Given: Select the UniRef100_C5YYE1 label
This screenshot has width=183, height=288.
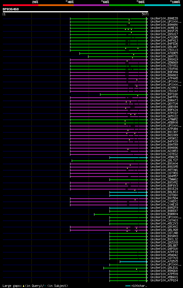Looking at the screenshot, I should click(164, 66).
